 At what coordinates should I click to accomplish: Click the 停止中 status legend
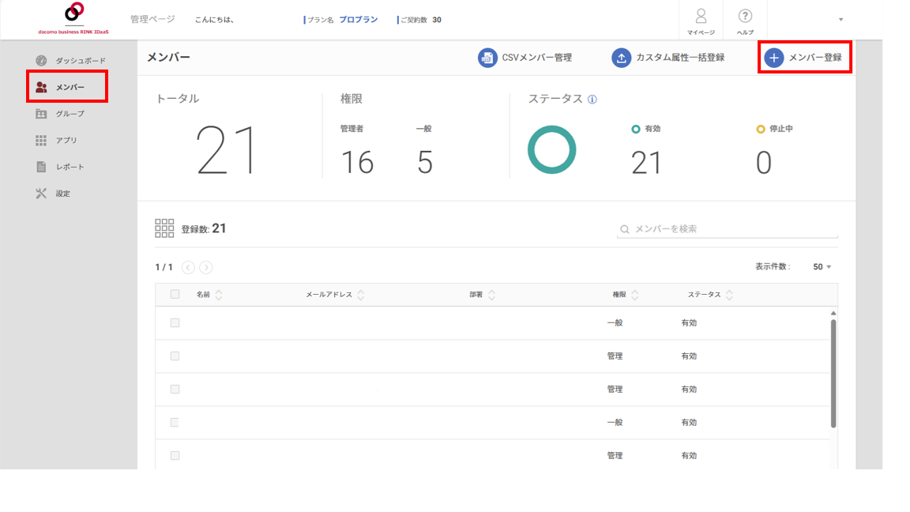[775, 129]
